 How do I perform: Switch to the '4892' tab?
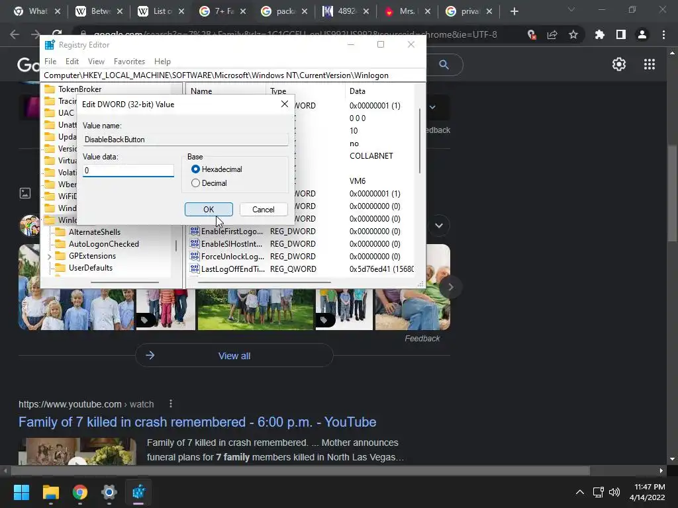pos(346,11)
